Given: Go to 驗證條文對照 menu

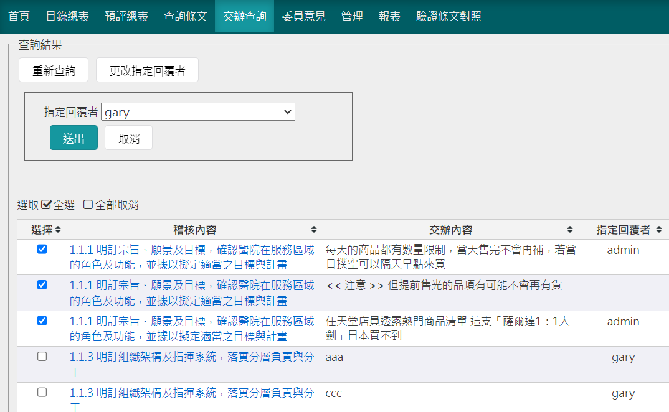Looking at the screenshot, I should pyautogui.click(x=448, y=16).
